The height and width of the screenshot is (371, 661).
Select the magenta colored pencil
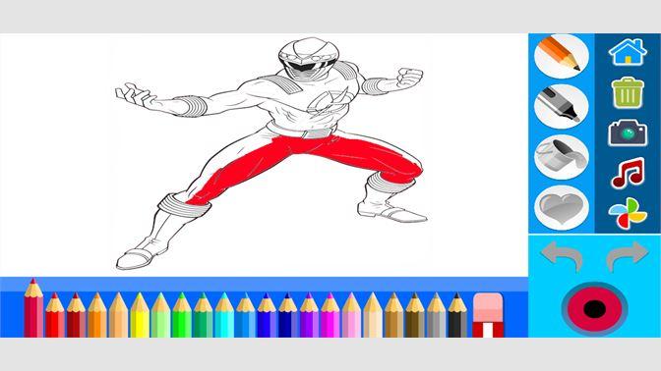coord(330,315)
